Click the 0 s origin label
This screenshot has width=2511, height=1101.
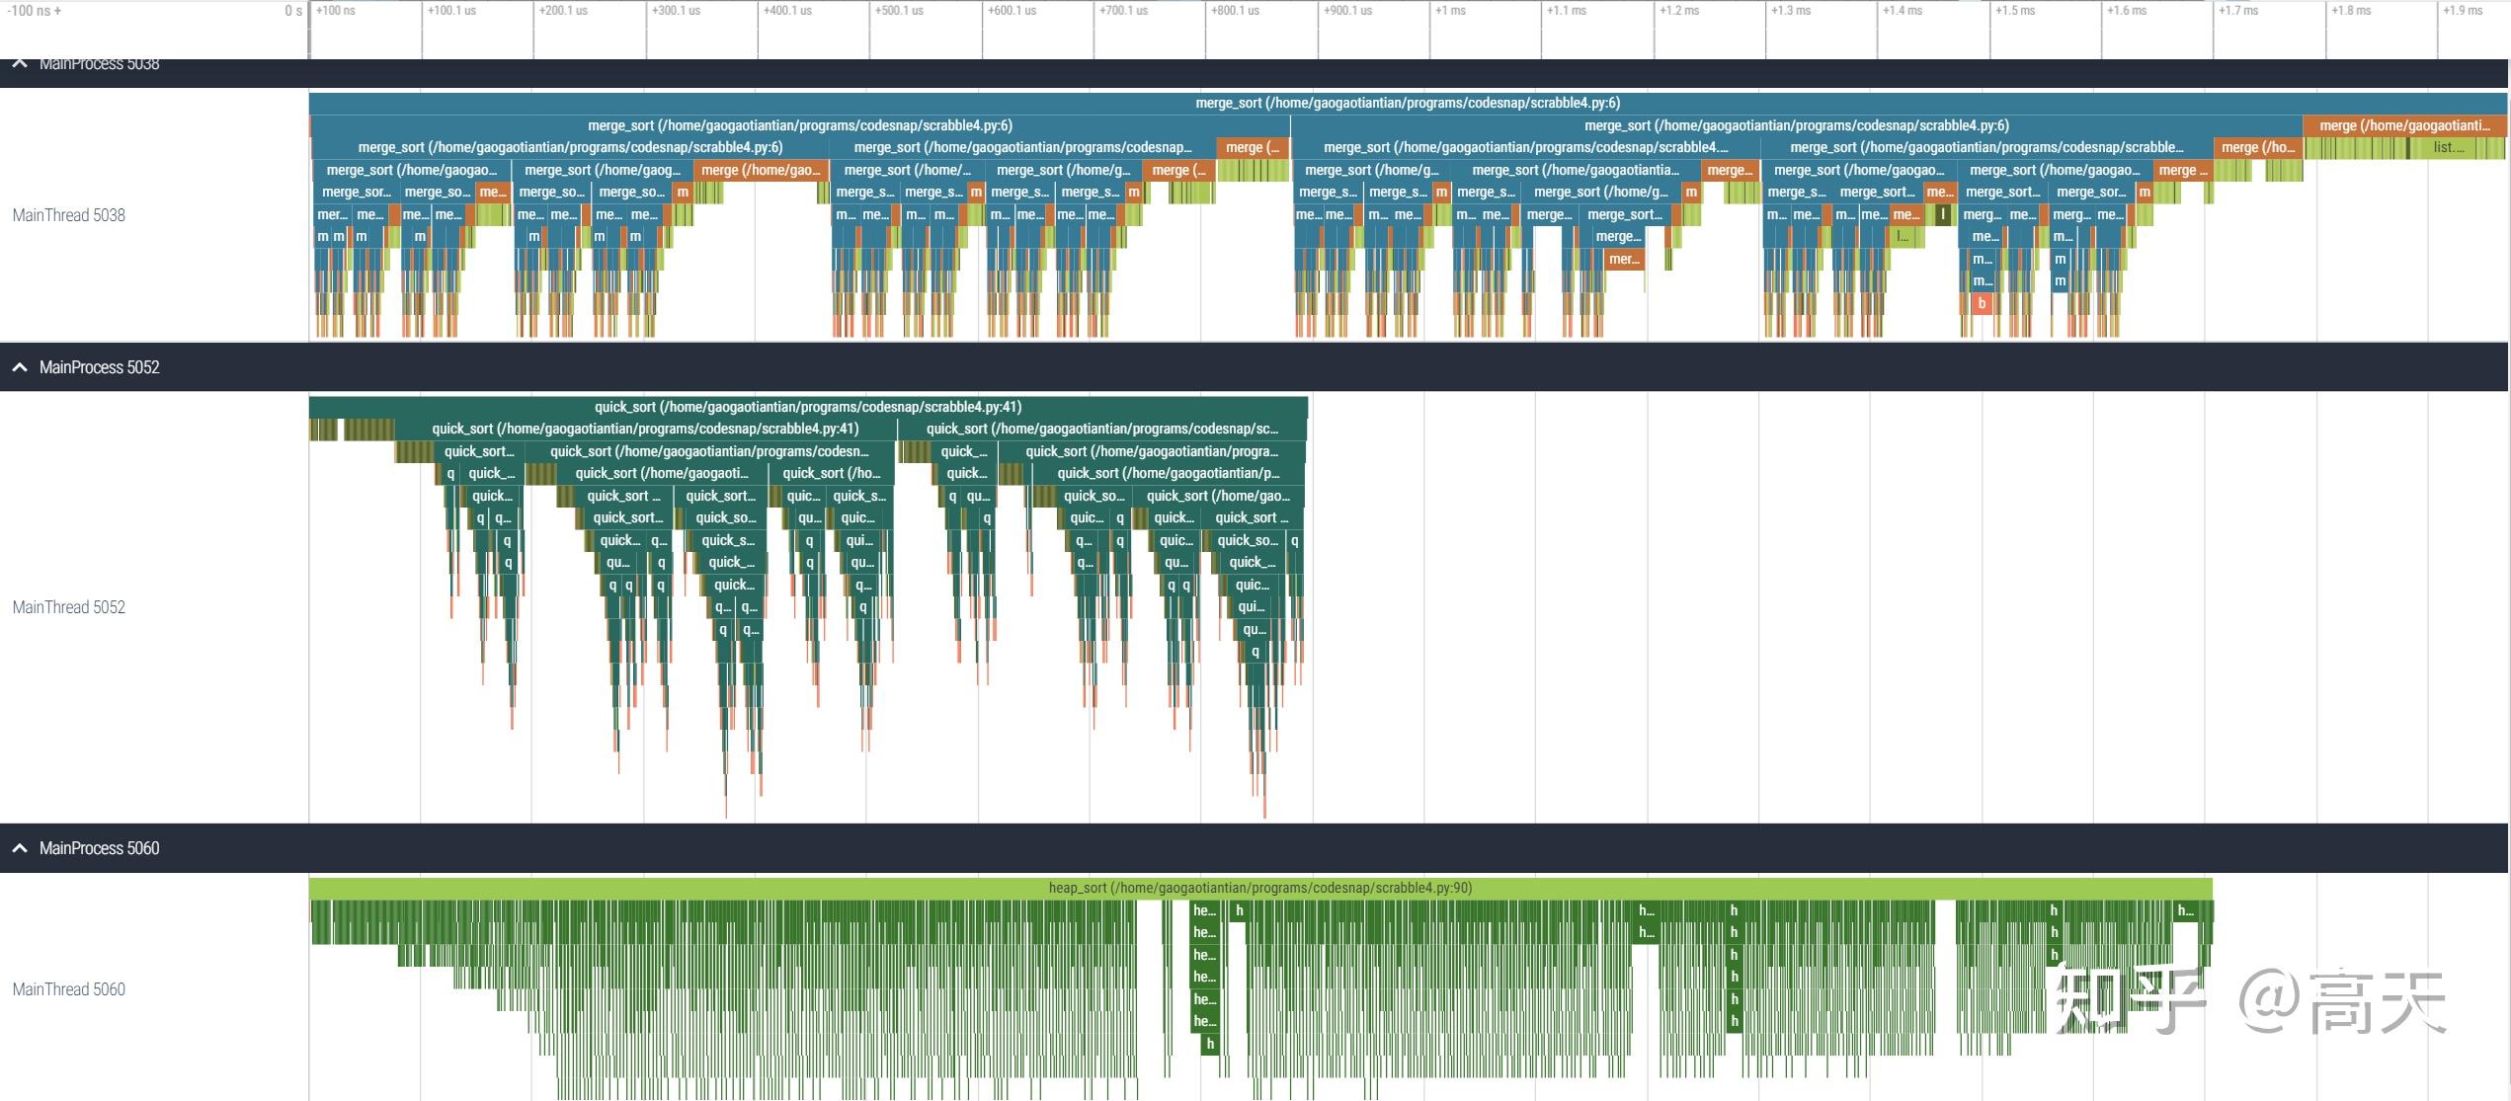coord(292,11)
